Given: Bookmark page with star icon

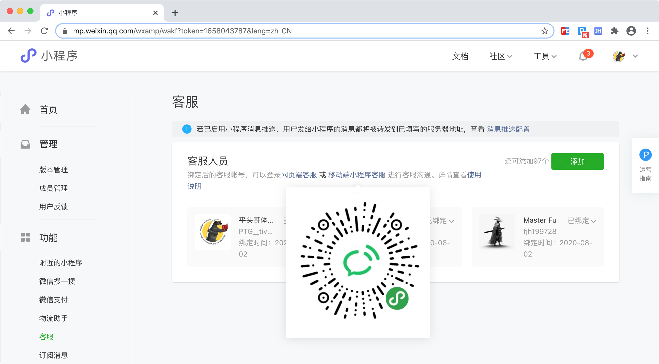Looking at the screenshot, I should click(544, 31).
